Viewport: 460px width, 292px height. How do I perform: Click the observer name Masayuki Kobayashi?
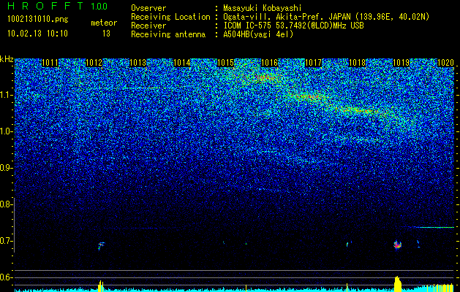263,8
